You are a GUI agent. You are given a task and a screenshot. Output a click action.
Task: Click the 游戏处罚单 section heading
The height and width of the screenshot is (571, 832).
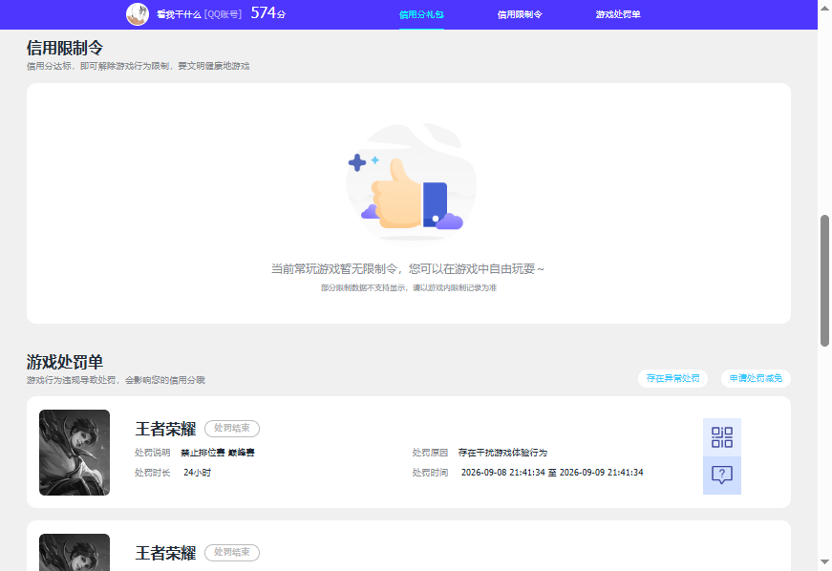point(65,362)
